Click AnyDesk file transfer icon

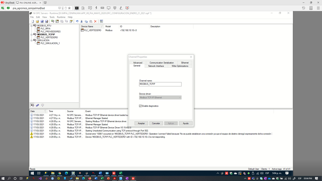pos(83,8)
